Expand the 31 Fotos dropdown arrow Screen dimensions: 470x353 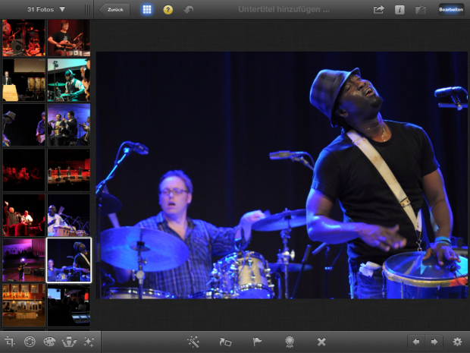[62, 9]
